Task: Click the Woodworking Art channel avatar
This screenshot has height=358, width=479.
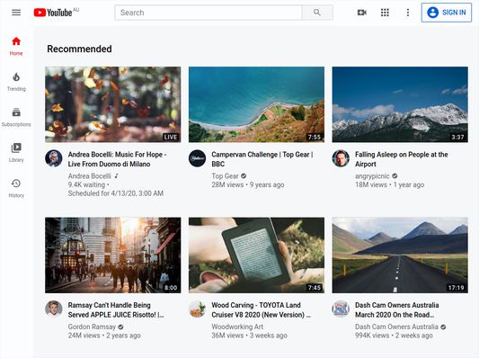Action: pos(198,309)
